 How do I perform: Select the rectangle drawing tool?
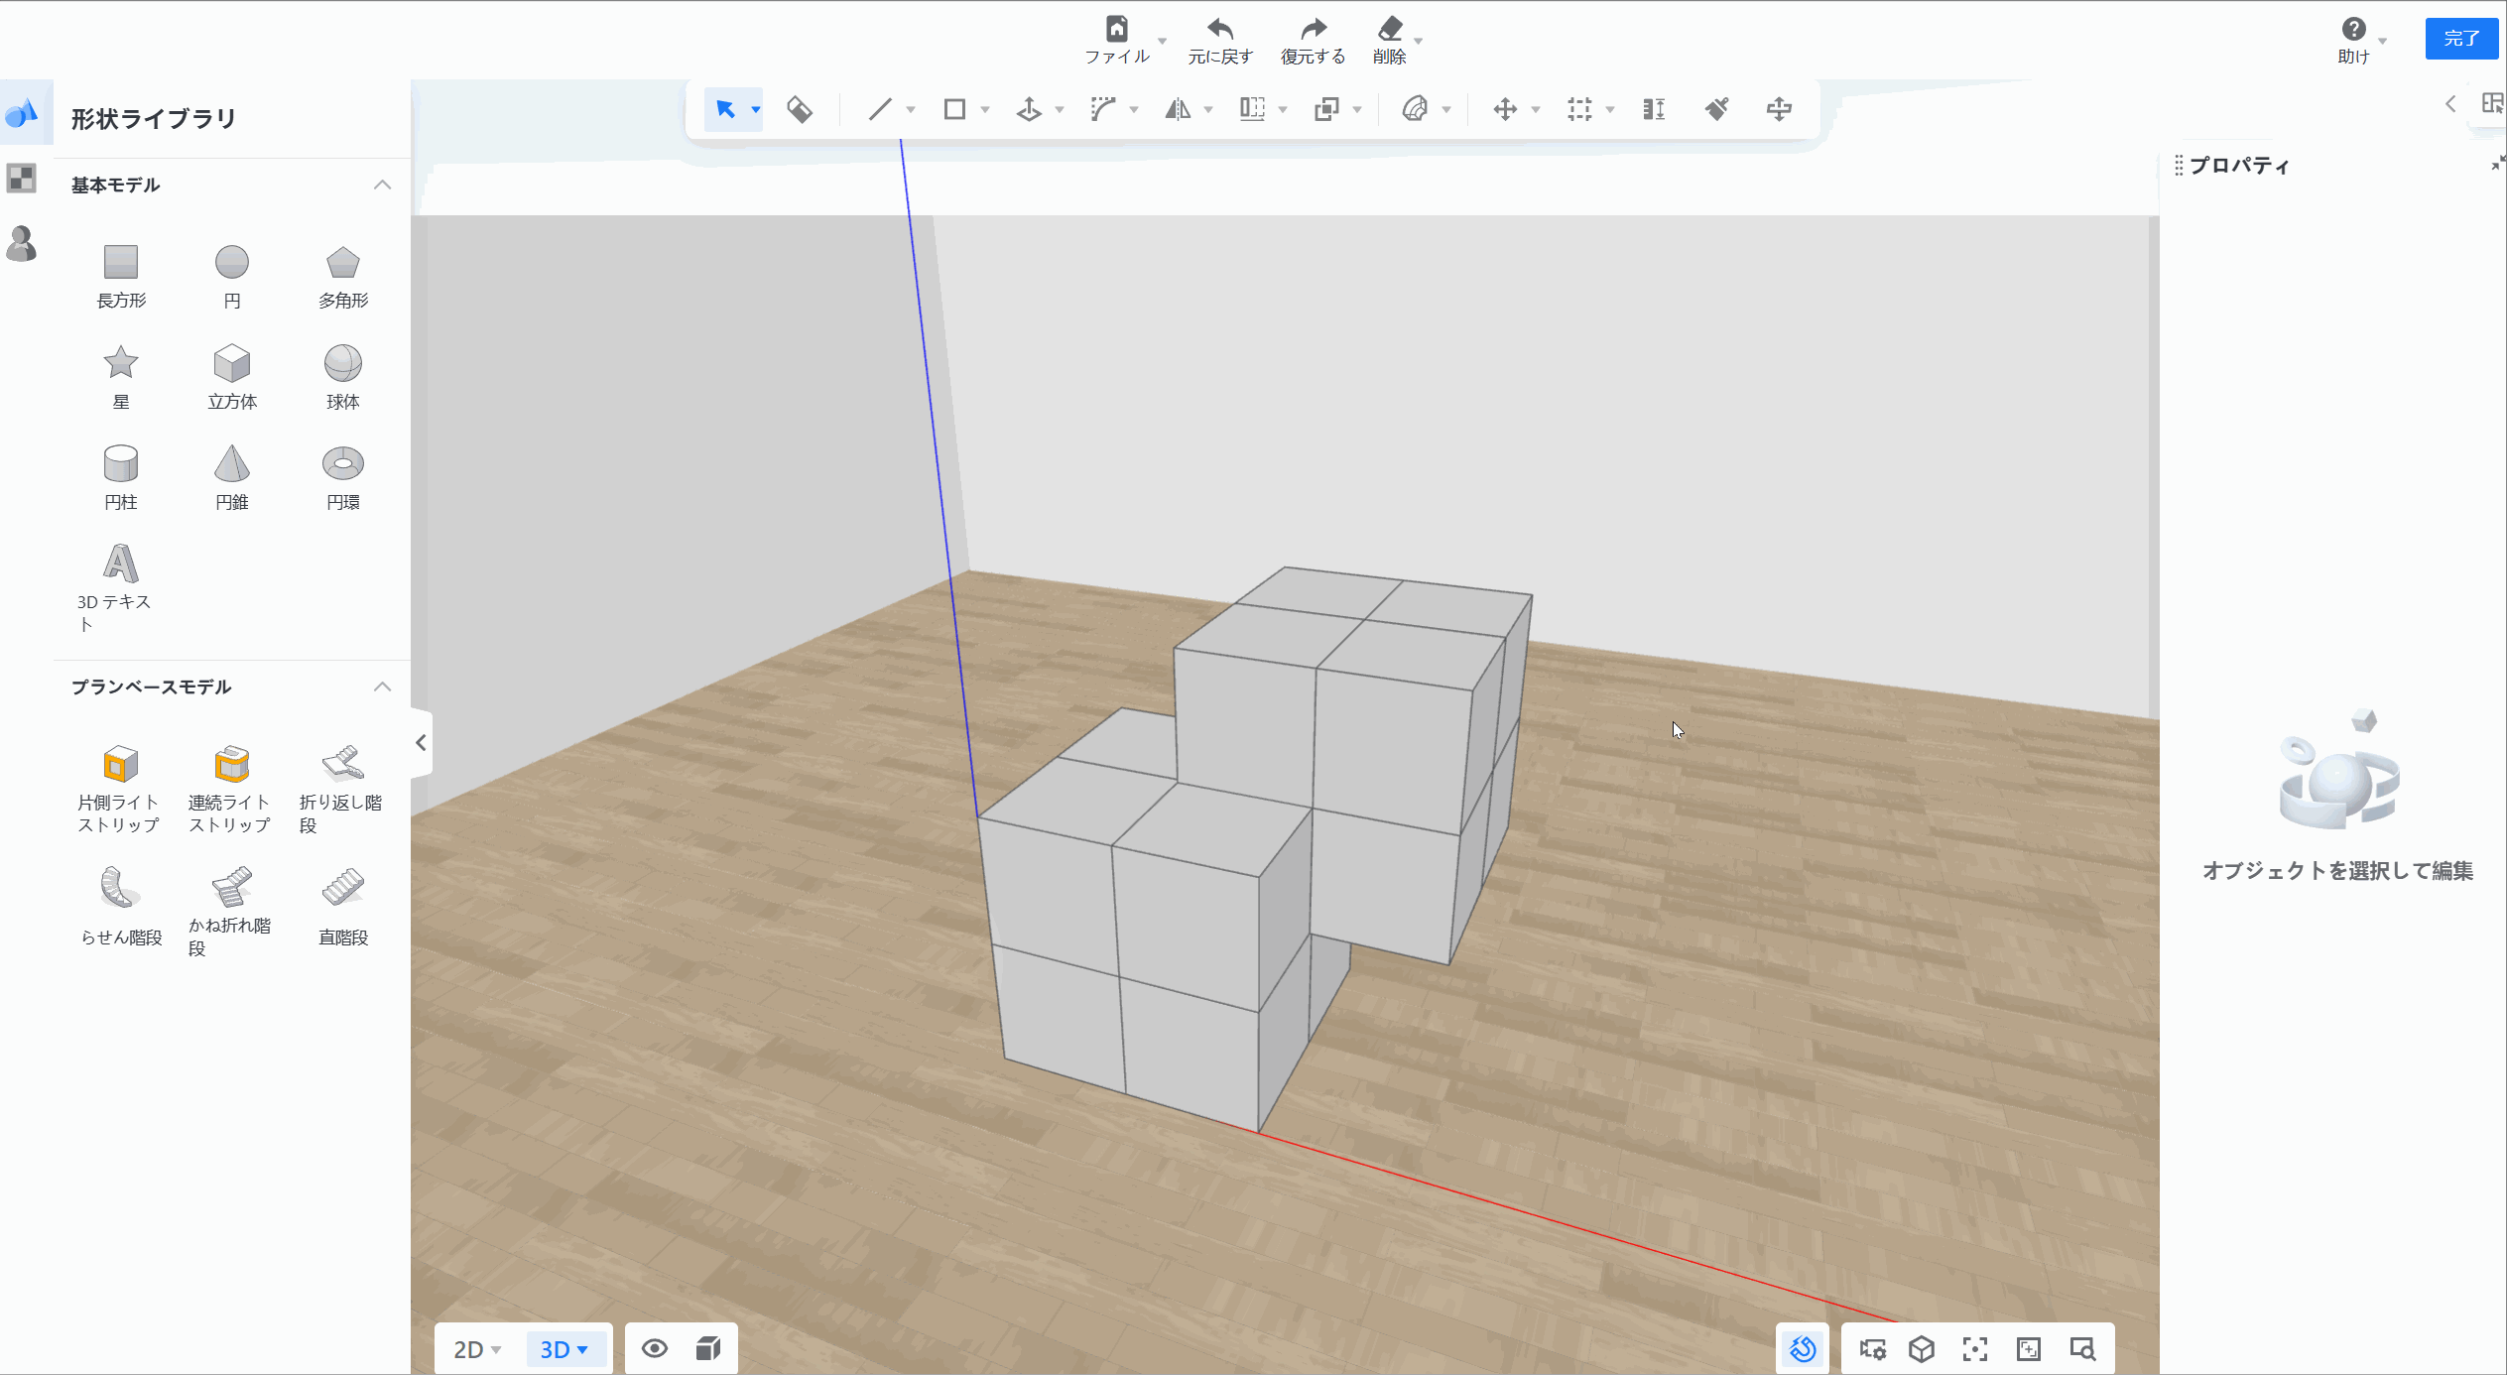point(954,109)
